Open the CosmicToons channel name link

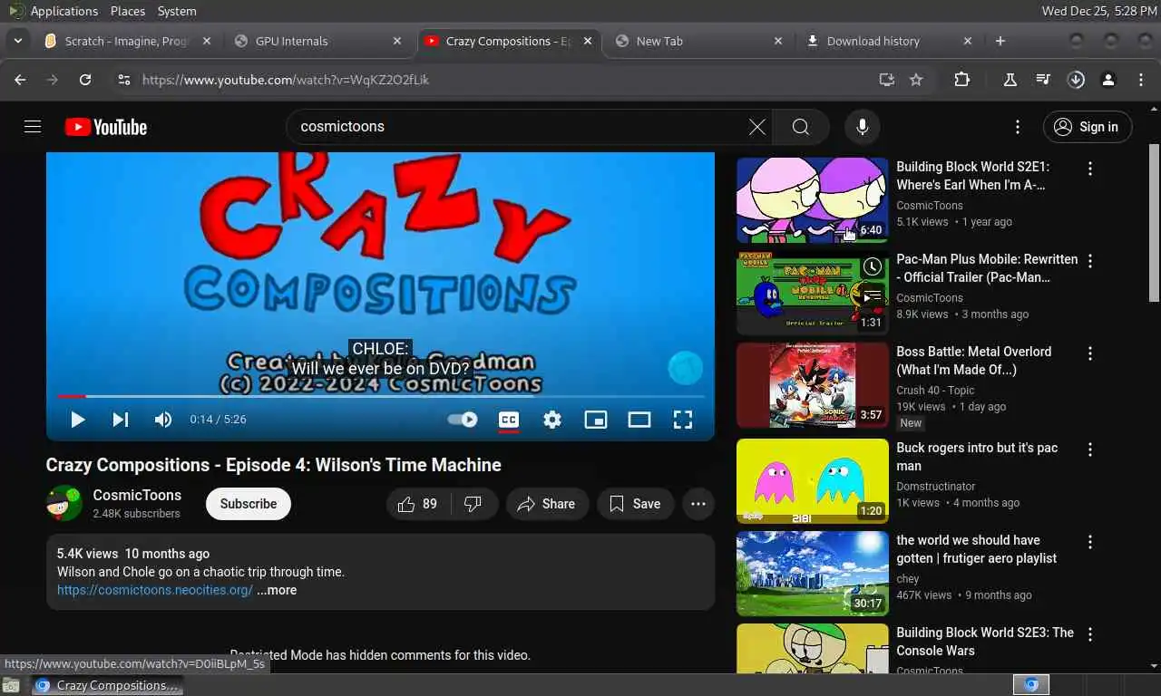point(137,495)
